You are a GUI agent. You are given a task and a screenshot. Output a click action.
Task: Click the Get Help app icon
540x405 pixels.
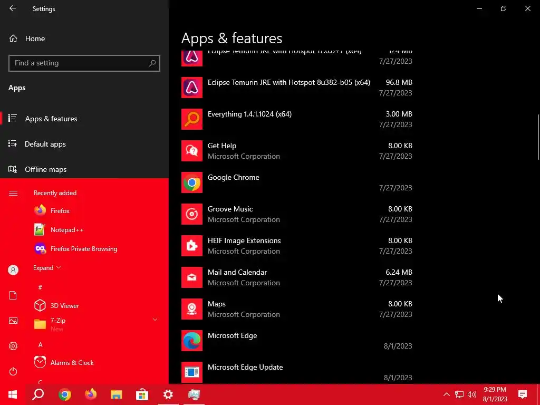(192, 151)
